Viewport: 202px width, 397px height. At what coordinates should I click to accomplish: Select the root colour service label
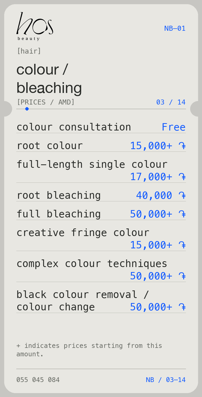pyautogui.click(x=49, y=146)
